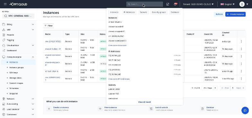The width and height of the screenshot is (252, 118).
Task: Click the IAM icon in sidebar
Action: (x=4, y=30)
